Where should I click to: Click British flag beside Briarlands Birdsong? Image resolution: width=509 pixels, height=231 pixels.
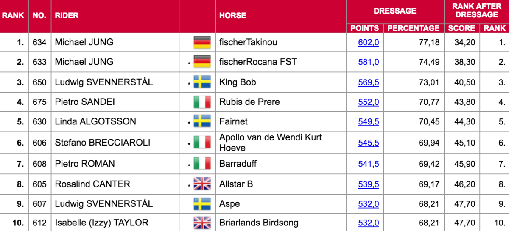(x=202, y=223)
